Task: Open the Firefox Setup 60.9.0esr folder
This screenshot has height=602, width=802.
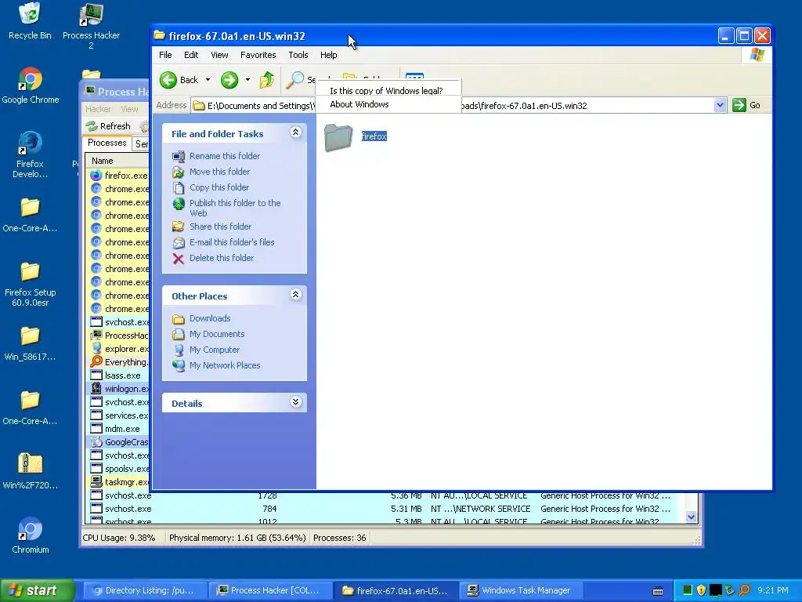Action: click(31, 284)
